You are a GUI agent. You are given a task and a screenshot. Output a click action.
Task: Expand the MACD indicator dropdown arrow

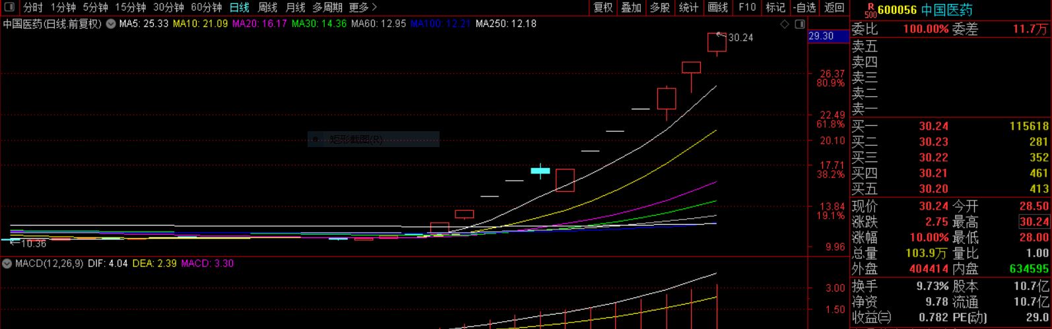(x=7, y=264)
